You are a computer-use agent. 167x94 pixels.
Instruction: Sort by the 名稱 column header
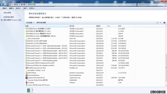coord(47,26)
